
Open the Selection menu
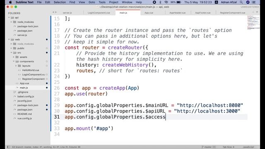[60, 2]
